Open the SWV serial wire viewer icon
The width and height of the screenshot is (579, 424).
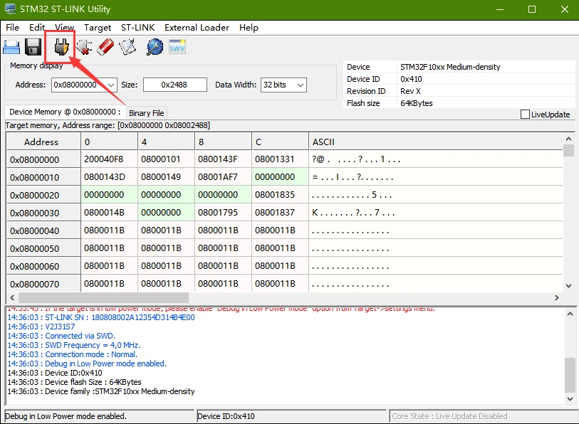pyautogui.click(x=177, y=47)
